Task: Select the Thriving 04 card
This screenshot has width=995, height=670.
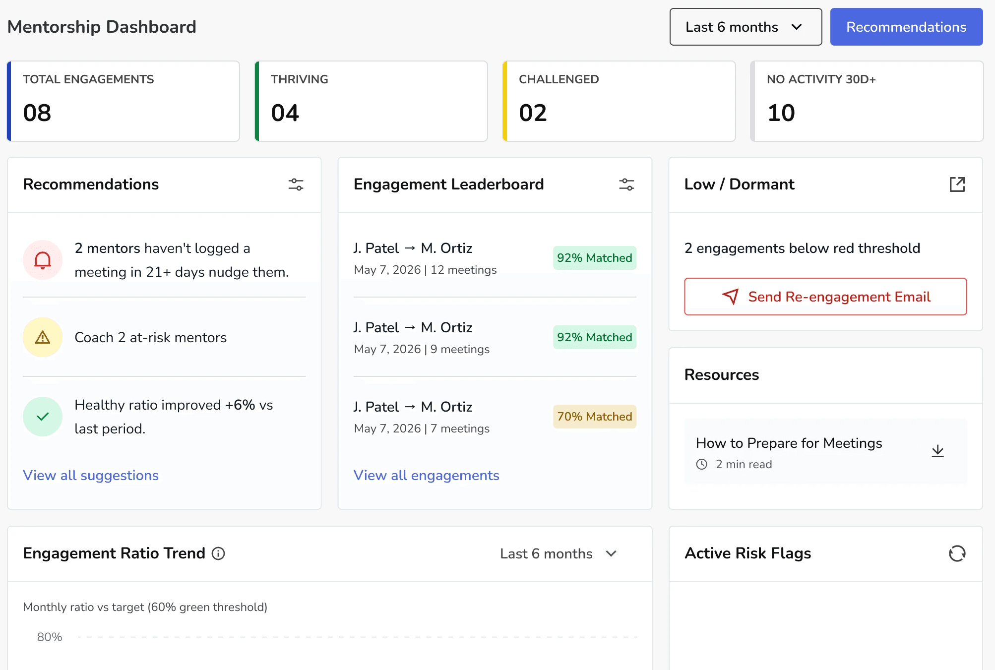Action: pos(371,101)
